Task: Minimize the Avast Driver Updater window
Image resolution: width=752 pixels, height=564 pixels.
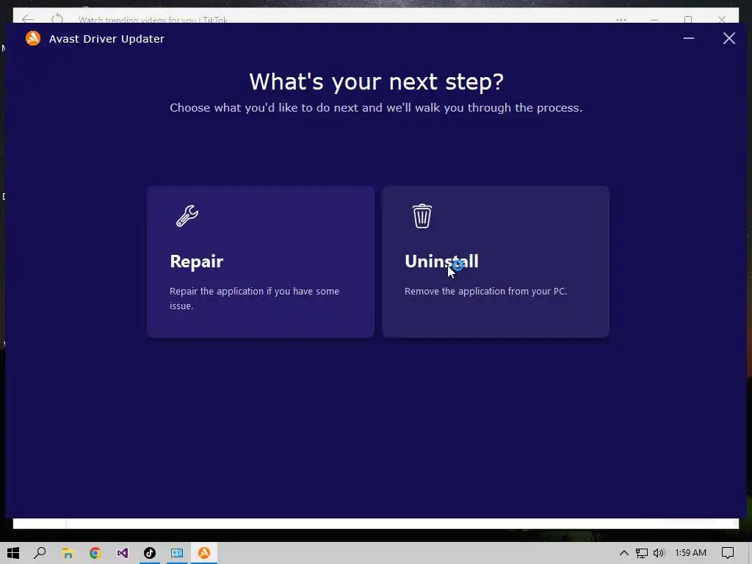Action: point(689,38)
